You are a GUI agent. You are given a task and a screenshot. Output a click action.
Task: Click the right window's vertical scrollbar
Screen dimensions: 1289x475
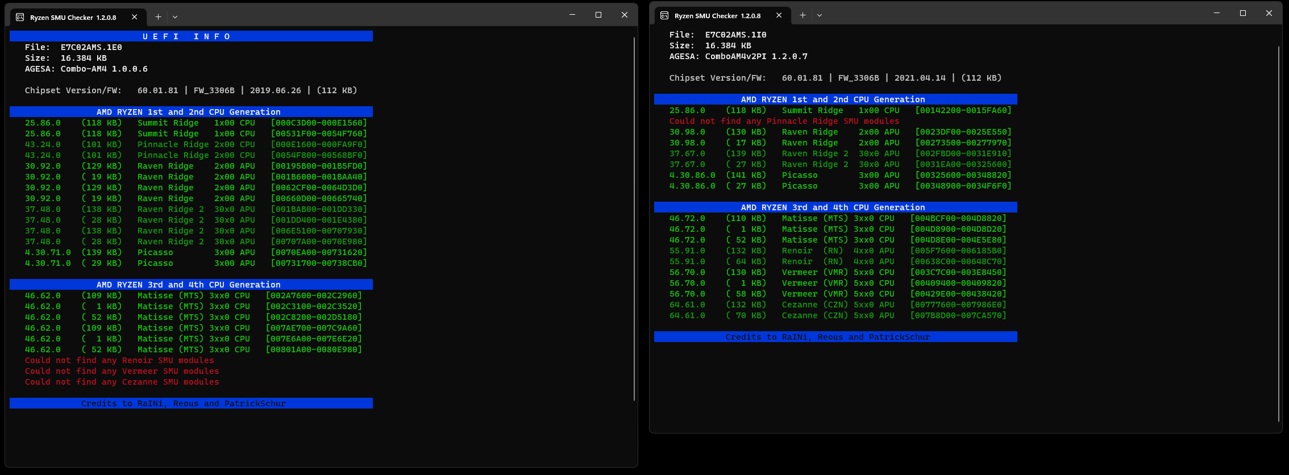(1278, 234)
